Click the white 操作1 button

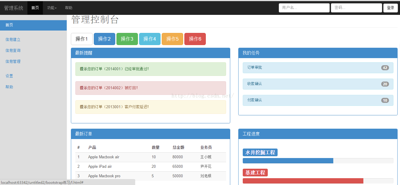pos(82,39)
